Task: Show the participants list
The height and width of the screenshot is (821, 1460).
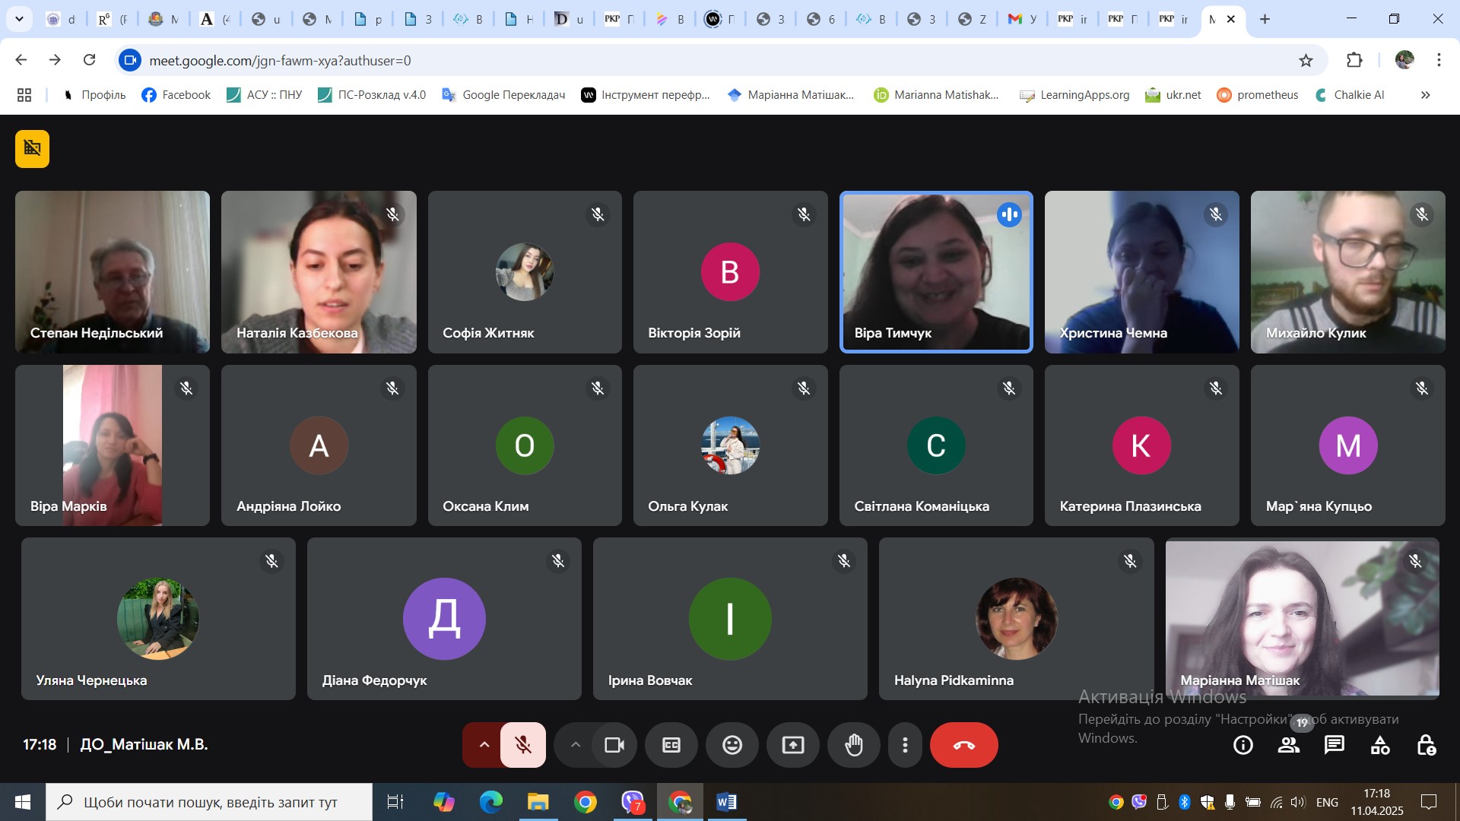Action: [1288, 745]
